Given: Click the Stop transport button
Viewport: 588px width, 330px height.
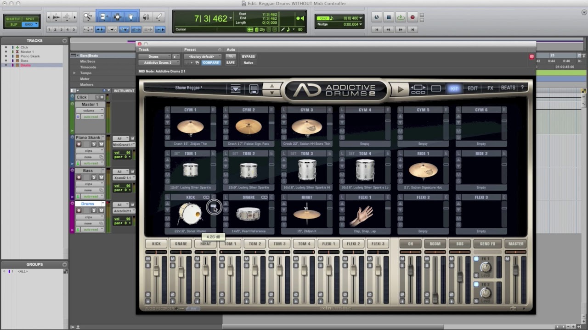Looking at the screenshot, I should [x=389, y=17].
